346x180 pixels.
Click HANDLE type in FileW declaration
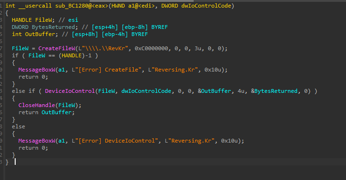[22, 20]
